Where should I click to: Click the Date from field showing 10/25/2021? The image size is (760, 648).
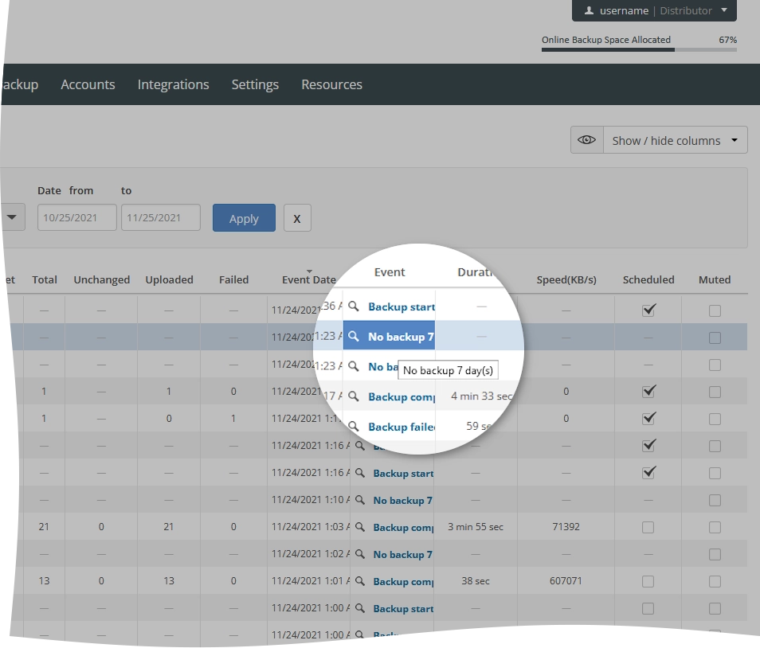[77, 217]
